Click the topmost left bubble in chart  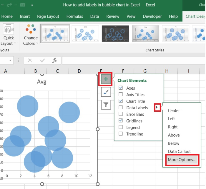(28, 106)
